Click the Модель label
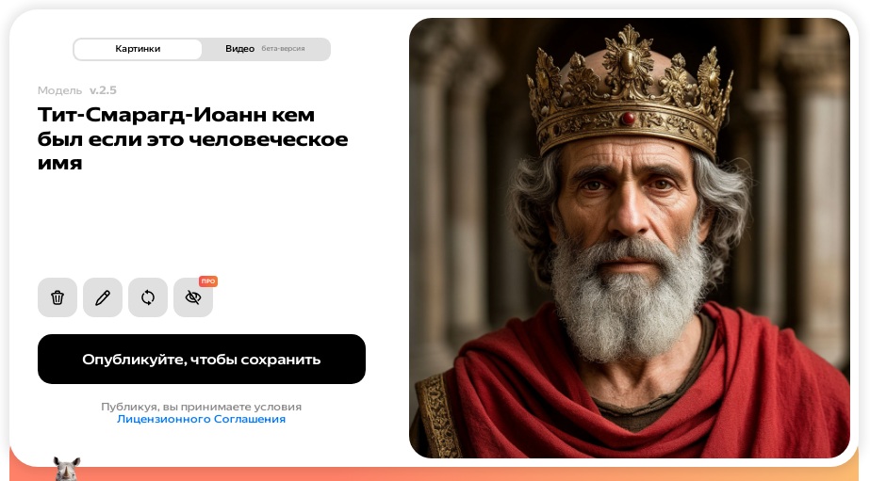 [60, 90]
